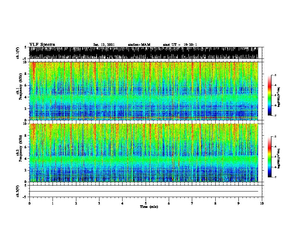Click the ch.1 color scale bar
295x228 pixels.
[269, 95]
